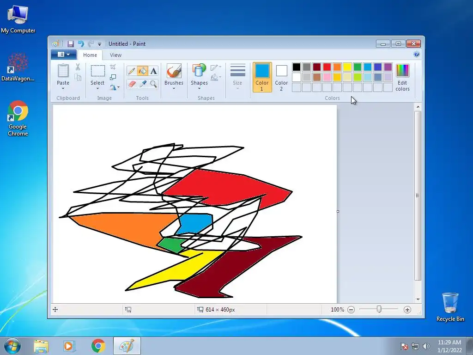This screenshot has width=473, height=355.
Task: Switch to the Home tab
Action: pyautogui.click(x=90, y=55)
